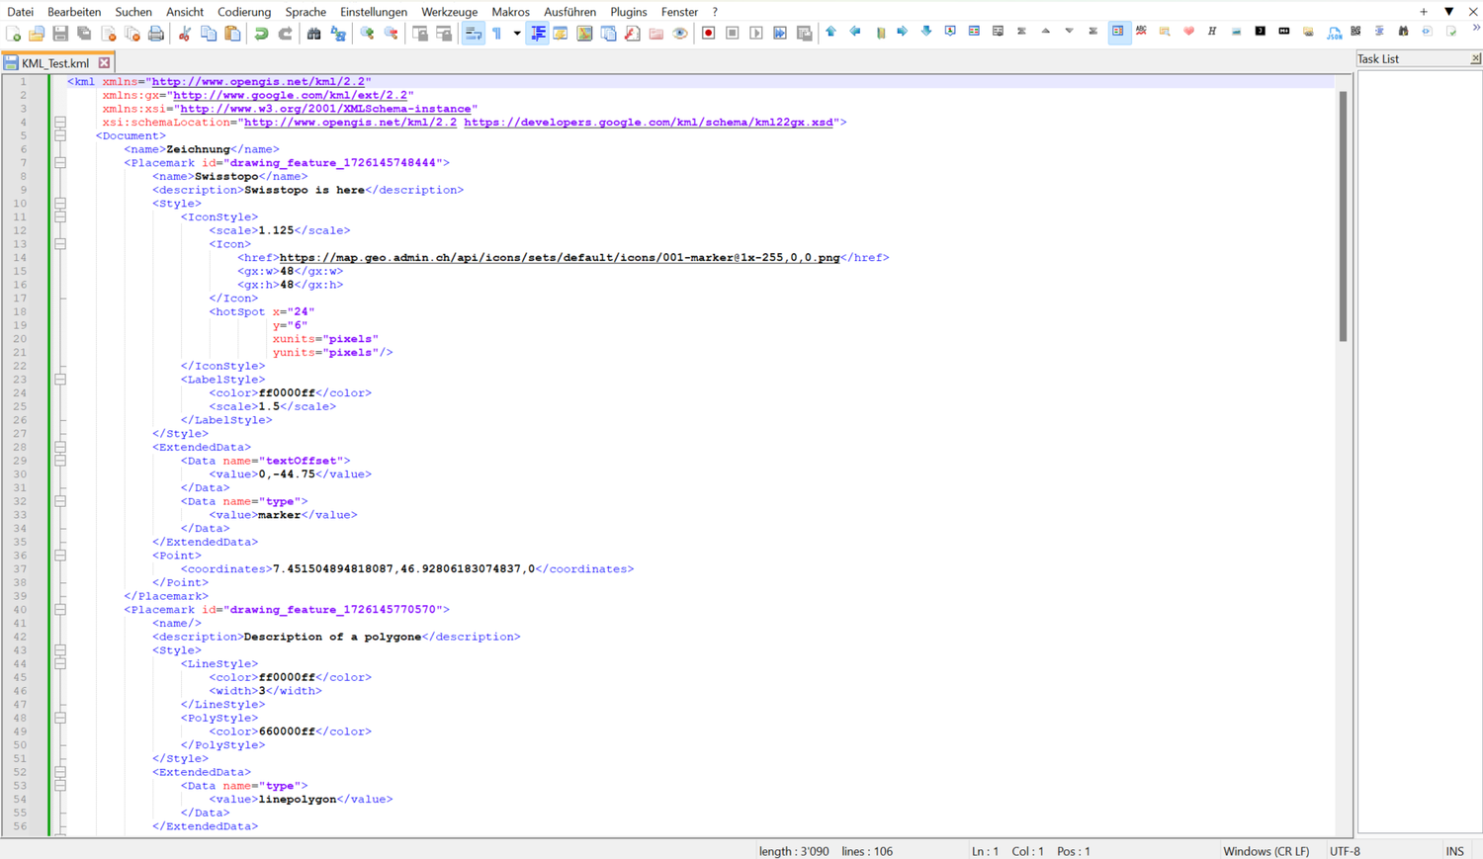Image resolution: width=1483 pixels, height=859 pixels.
Task: Open the Find and Replace icon
Action: pyautogui.click(x=338, y=33)
